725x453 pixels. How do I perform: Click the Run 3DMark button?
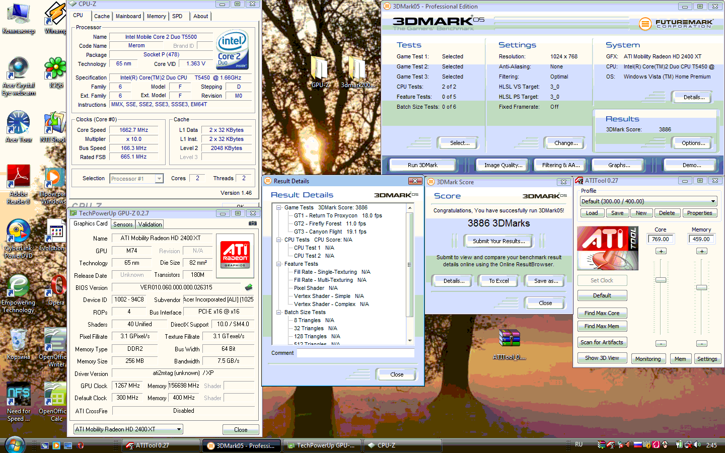tap(423, 165)
